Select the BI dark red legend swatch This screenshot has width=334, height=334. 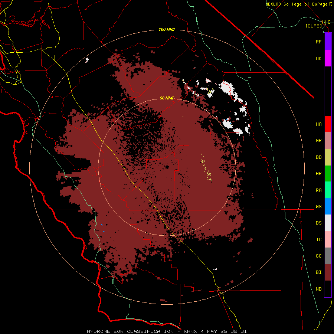tap(328, 272)
